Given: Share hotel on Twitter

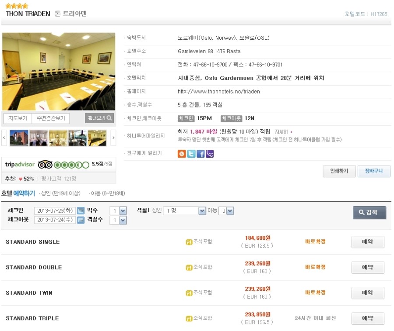Looking at the screenshot, I should (x=191, y=154).
